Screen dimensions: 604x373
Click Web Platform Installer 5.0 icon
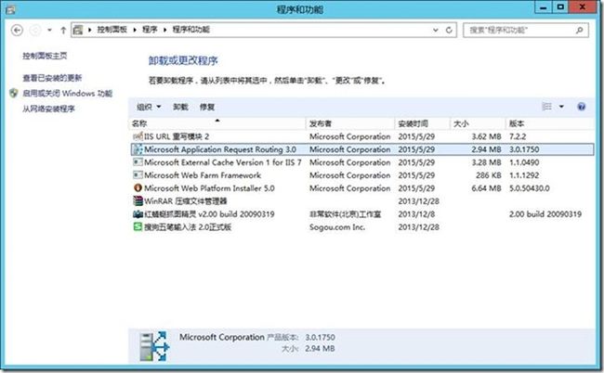tap(138, 188)
